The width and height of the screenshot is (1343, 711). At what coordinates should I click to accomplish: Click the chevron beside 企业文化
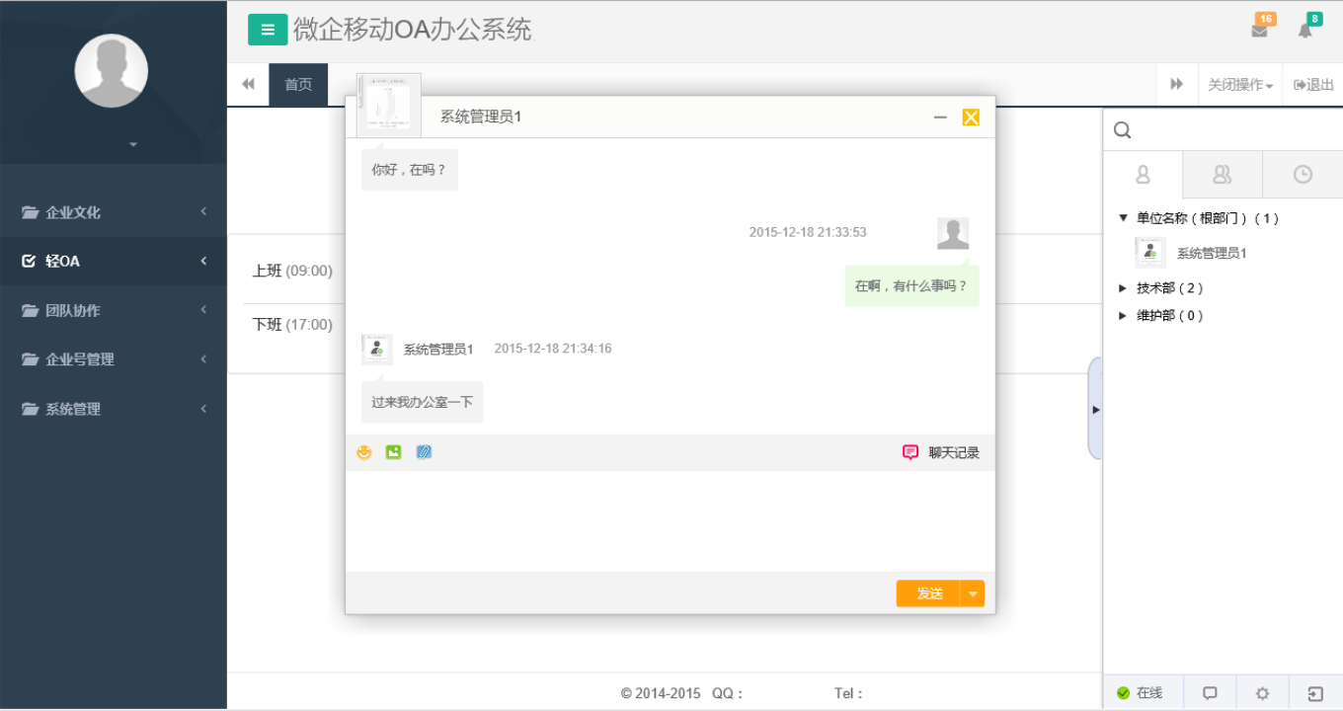pyautogui.click(x=203, y=211)
